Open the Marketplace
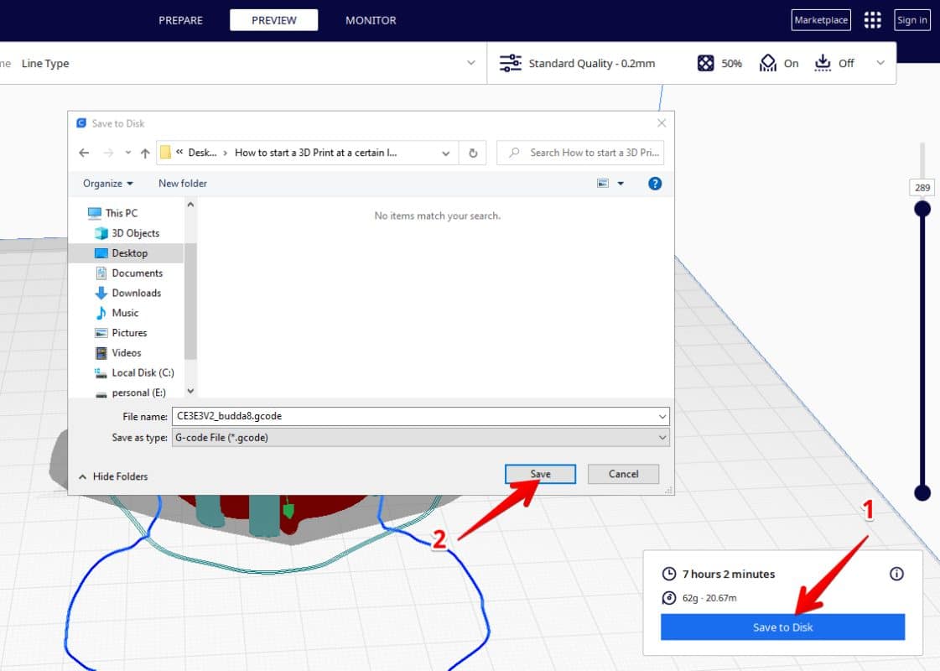Viewport: 940px width, 671px height. pyautogui.click(x=820, y=19)
